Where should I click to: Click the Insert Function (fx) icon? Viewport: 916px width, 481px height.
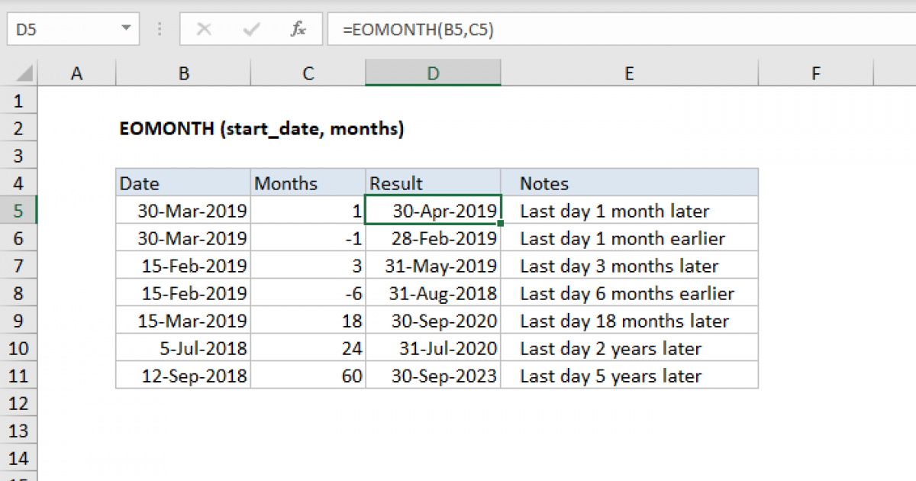[298, 29]
